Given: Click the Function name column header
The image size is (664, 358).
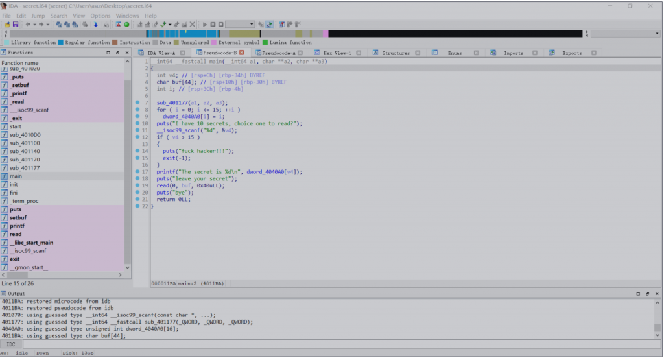Looking at the screenshot, I should tap(62, 63).
